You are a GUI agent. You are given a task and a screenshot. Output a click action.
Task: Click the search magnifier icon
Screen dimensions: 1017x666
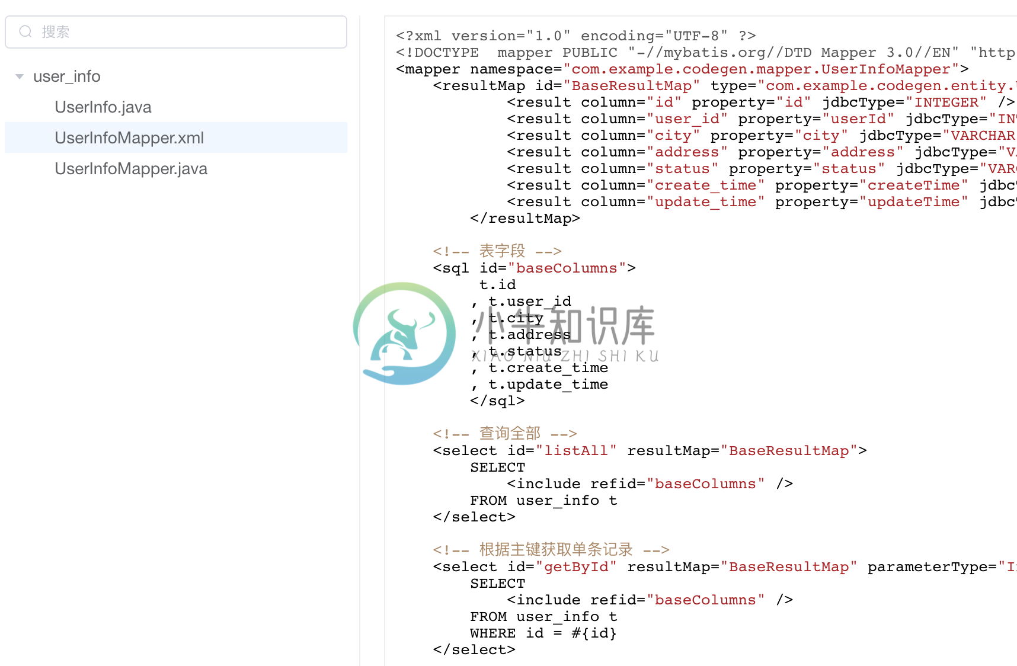click(25, 31)
